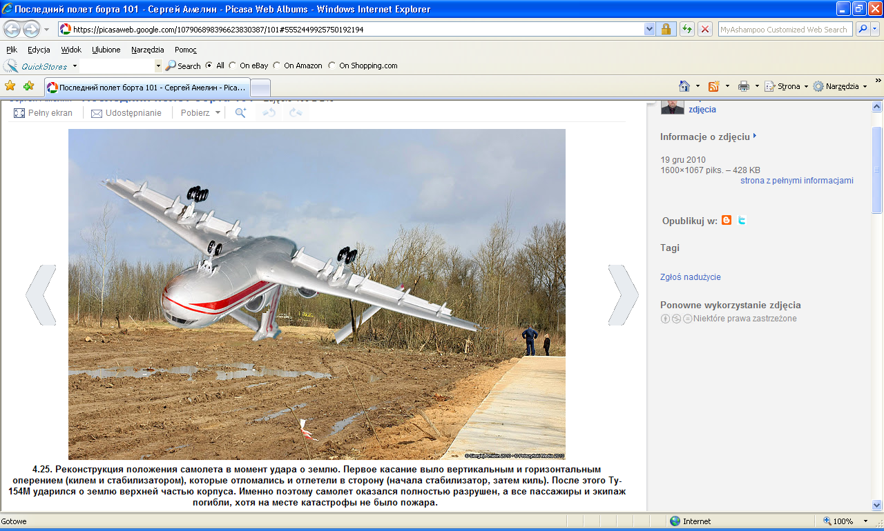
Task: Open the Strona page menu dropdown
Action: [786, 86]
